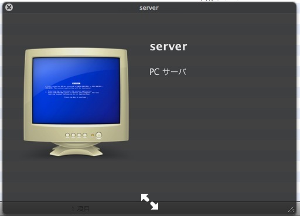Screen dimensions: 300x216
Task: Close the server Quick Look window
Action: tap(9, 8)
